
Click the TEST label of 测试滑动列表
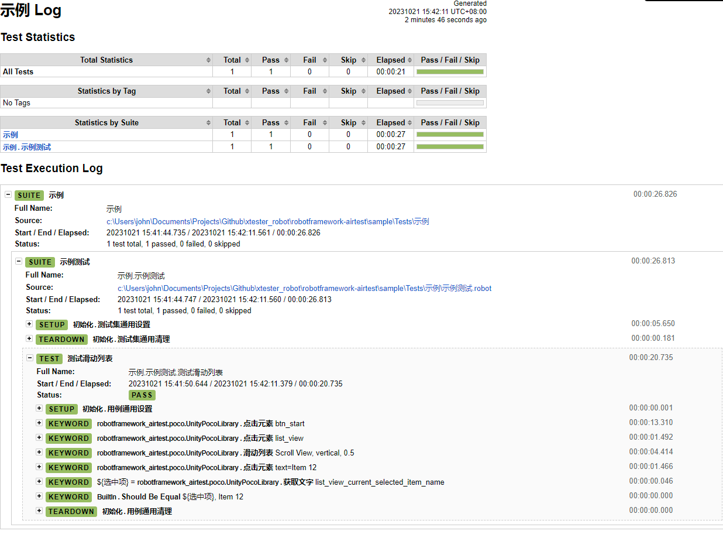point(49,358)
